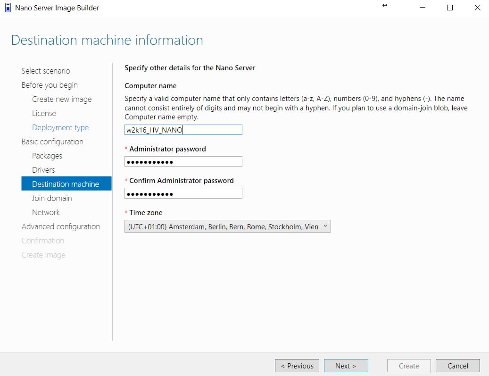Image resolution: width=489 pixels, height=376 pixels.
Task: Click the Time zone label
Action: (x=146, y=213)
